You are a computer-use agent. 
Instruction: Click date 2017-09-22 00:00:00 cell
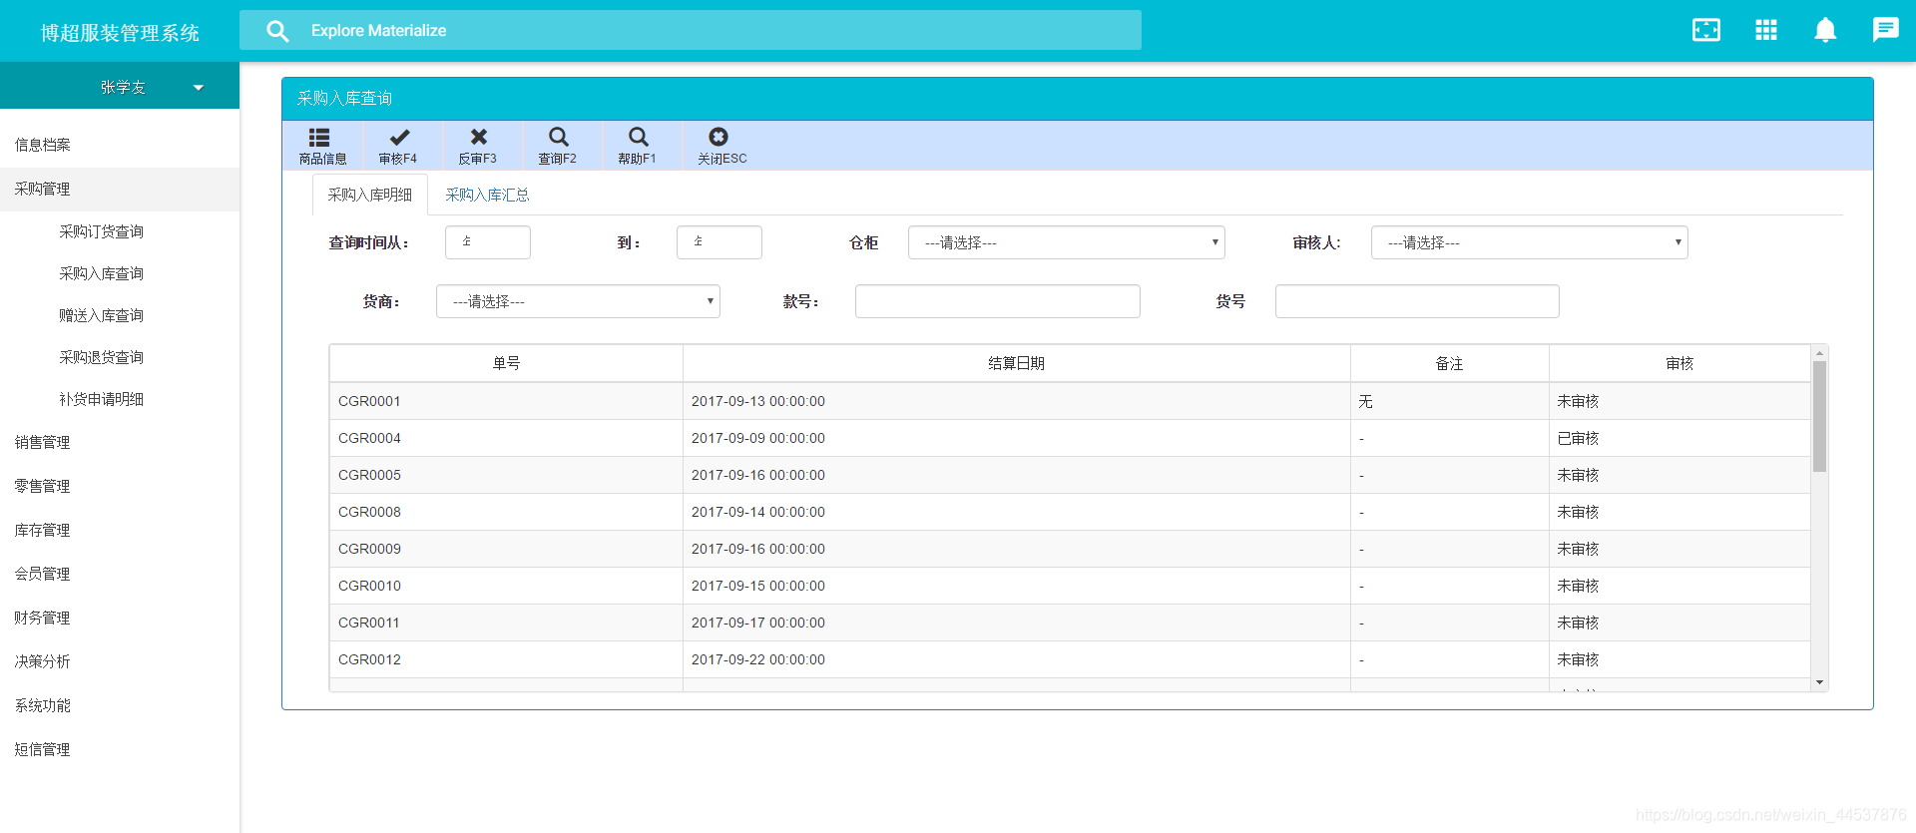pos(1016,659)
